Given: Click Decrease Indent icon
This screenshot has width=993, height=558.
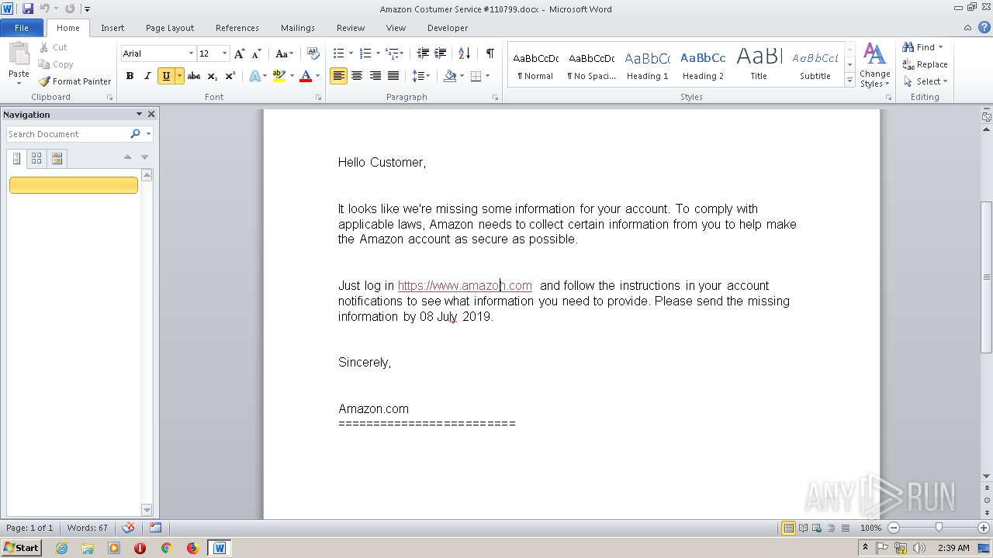Looking at the screenshot, I should click(423, 53).
